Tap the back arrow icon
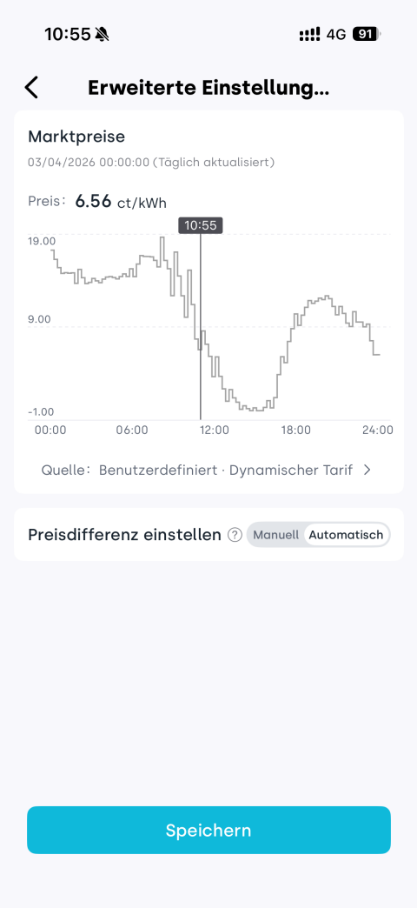The width and height of the screenshot is (417, 908). click(x=31, y=88)
